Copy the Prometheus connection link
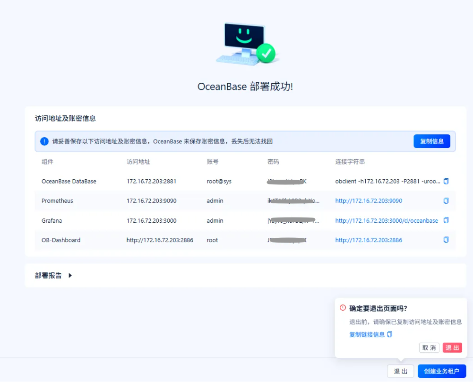Viewport: 473px width, 383px height. point(446,200)
